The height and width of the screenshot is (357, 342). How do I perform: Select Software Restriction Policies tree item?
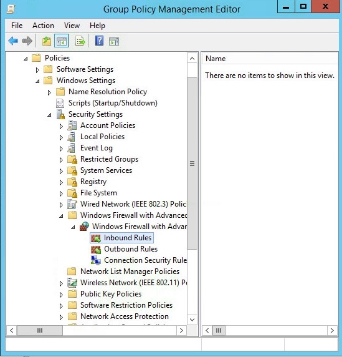(x=126, y=305)
